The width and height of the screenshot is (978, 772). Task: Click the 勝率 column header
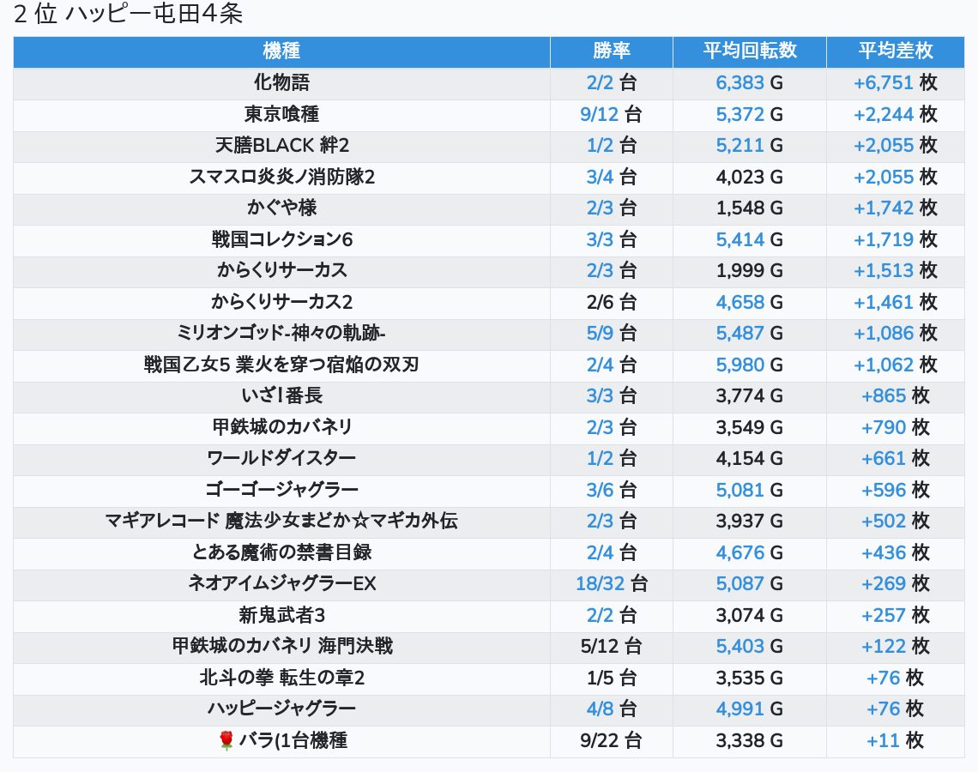[x=611, y=51]
